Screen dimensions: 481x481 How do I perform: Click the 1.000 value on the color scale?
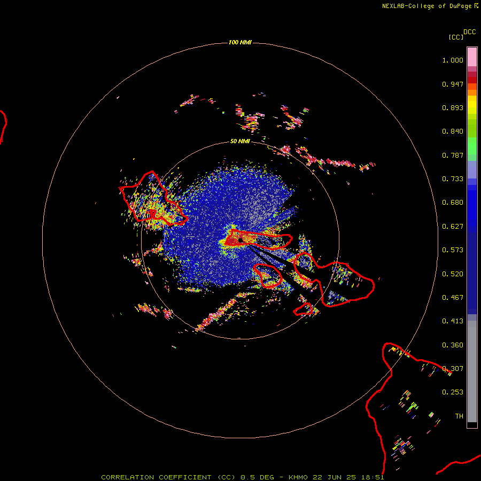(x=453, y=60)
